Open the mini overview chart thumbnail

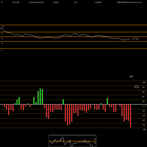73,141
